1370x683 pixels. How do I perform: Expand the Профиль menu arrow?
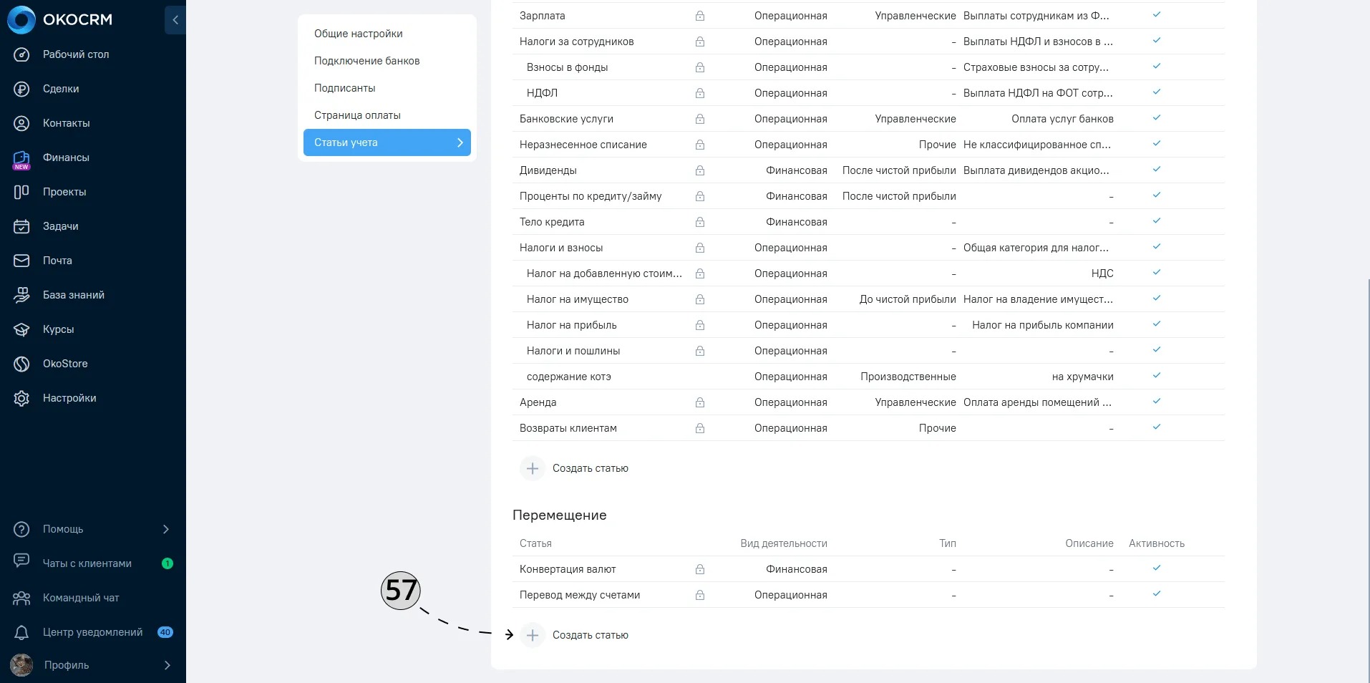[x=167, y=665]
